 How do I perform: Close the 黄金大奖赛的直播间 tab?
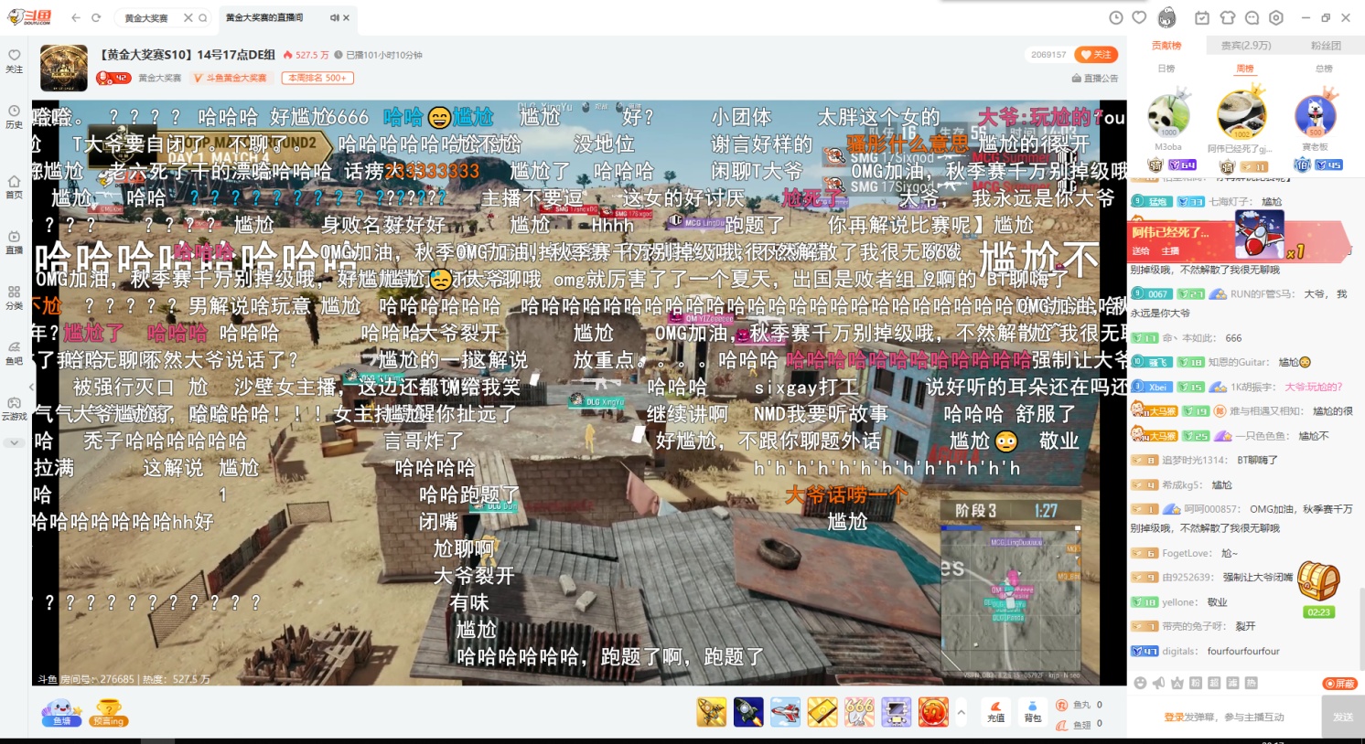tap(347, 17)
